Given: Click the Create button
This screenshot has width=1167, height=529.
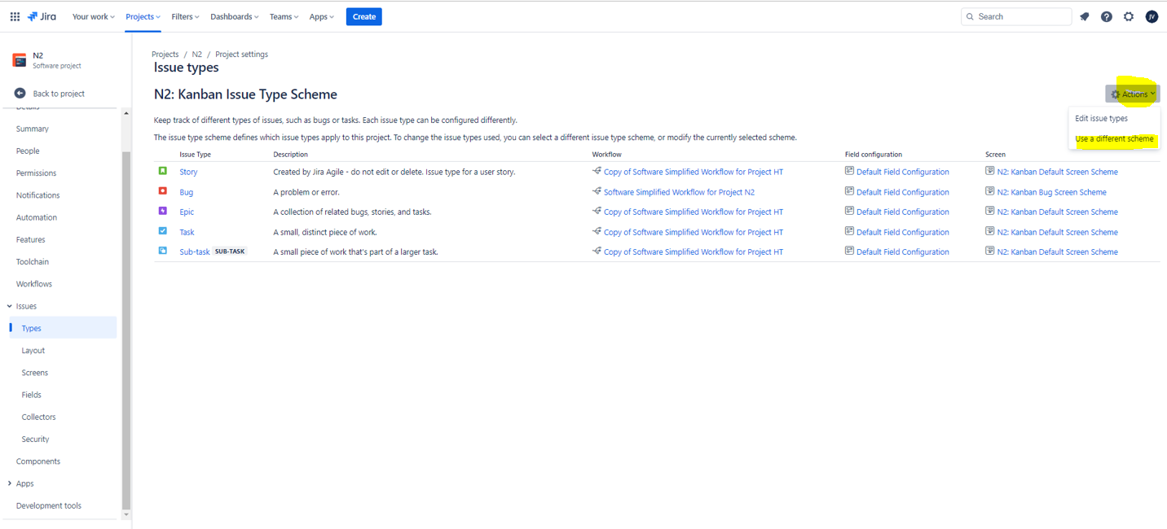Looking at the screenshot, I should 363,15.
